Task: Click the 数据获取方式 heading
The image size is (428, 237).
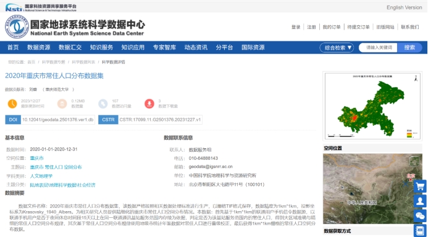Action: pos(337,231)
